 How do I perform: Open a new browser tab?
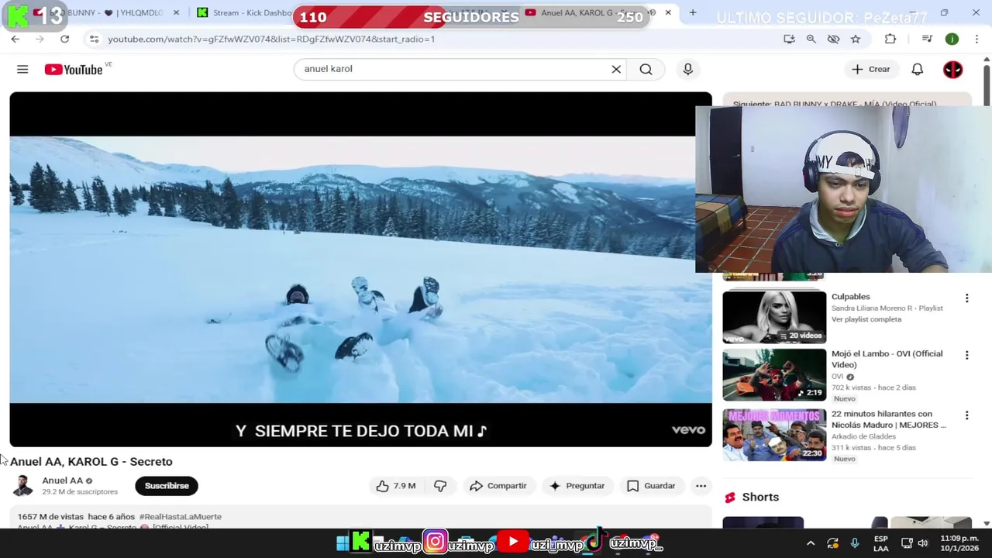(x=692, y=12)
